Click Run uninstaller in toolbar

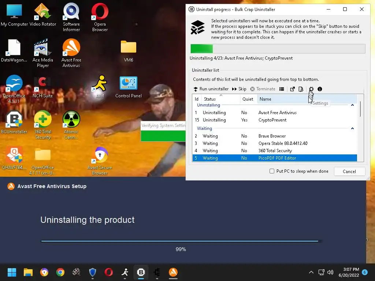[211, 89]
